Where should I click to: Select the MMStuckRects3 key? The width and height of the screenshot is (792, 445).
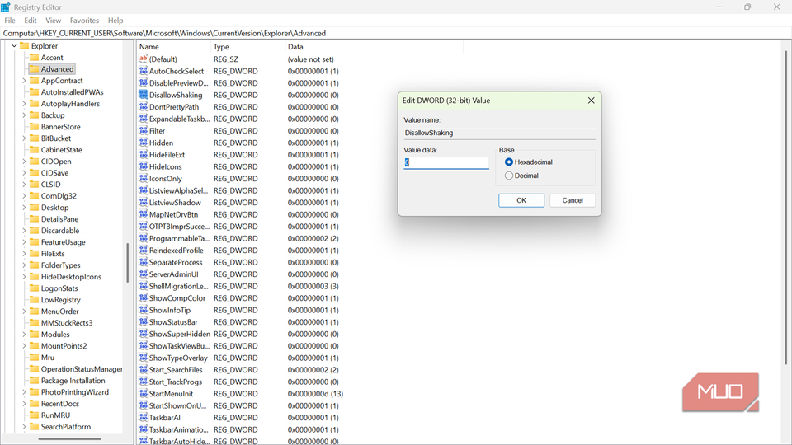coord(67,323)
